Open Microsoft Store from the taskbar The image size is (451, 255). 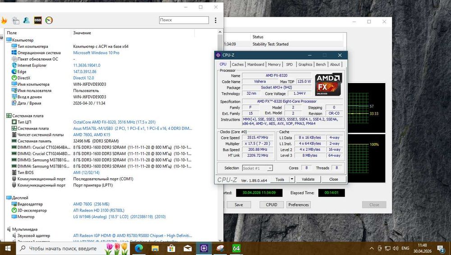pos(171,248)
